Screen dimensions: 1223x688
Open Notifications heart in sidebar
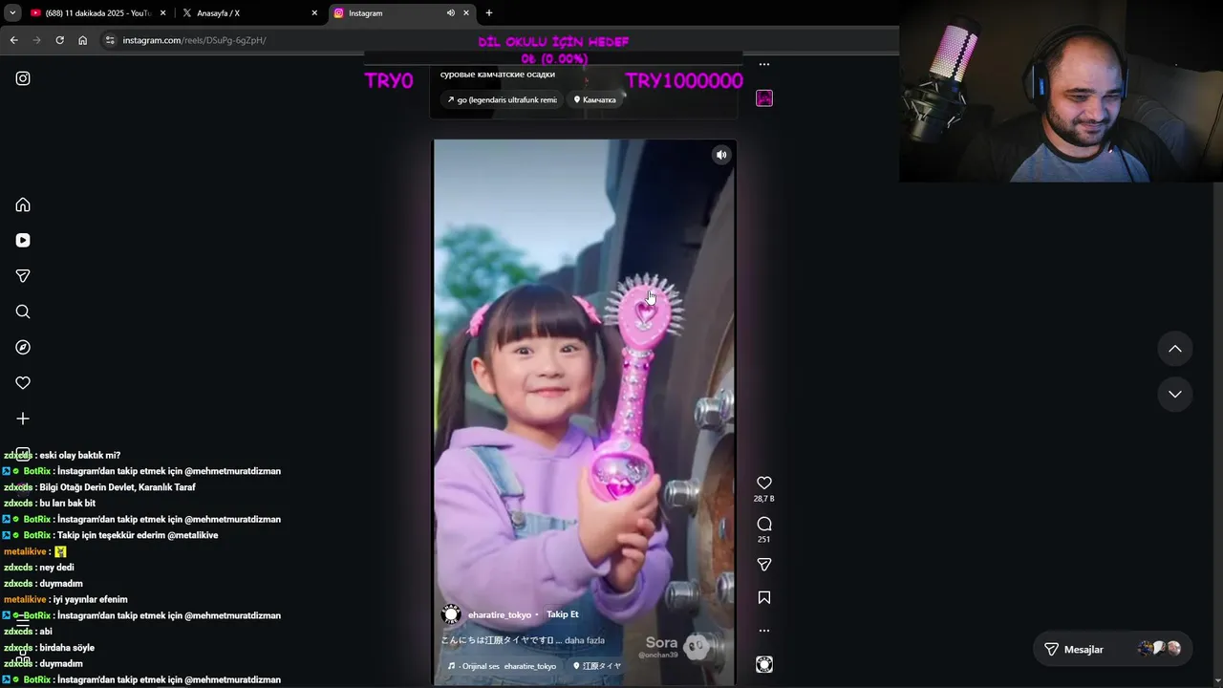[x=23, y=382]
